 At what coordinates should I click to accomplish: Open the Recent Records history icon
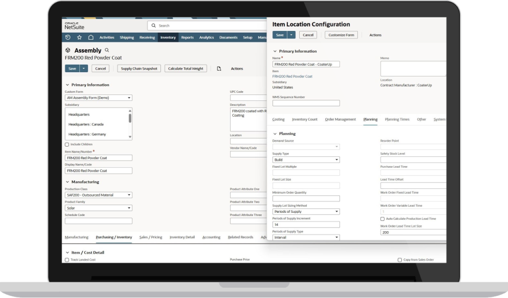67,37
